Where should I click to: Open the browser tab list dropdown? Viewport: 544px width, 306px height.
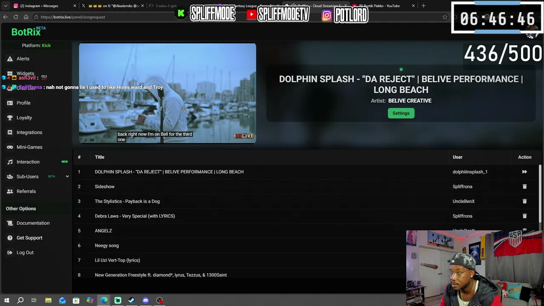coord(6,6)
